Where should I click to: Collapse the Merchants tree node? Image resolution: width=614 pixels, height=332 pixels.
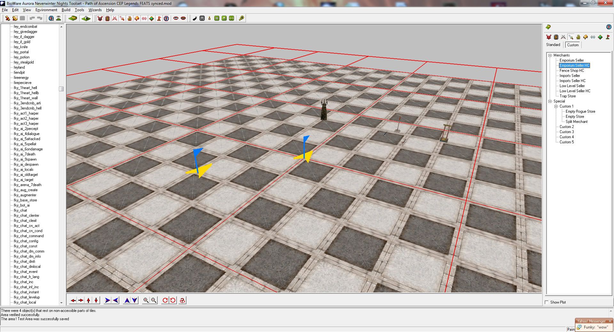click(550, 55)
